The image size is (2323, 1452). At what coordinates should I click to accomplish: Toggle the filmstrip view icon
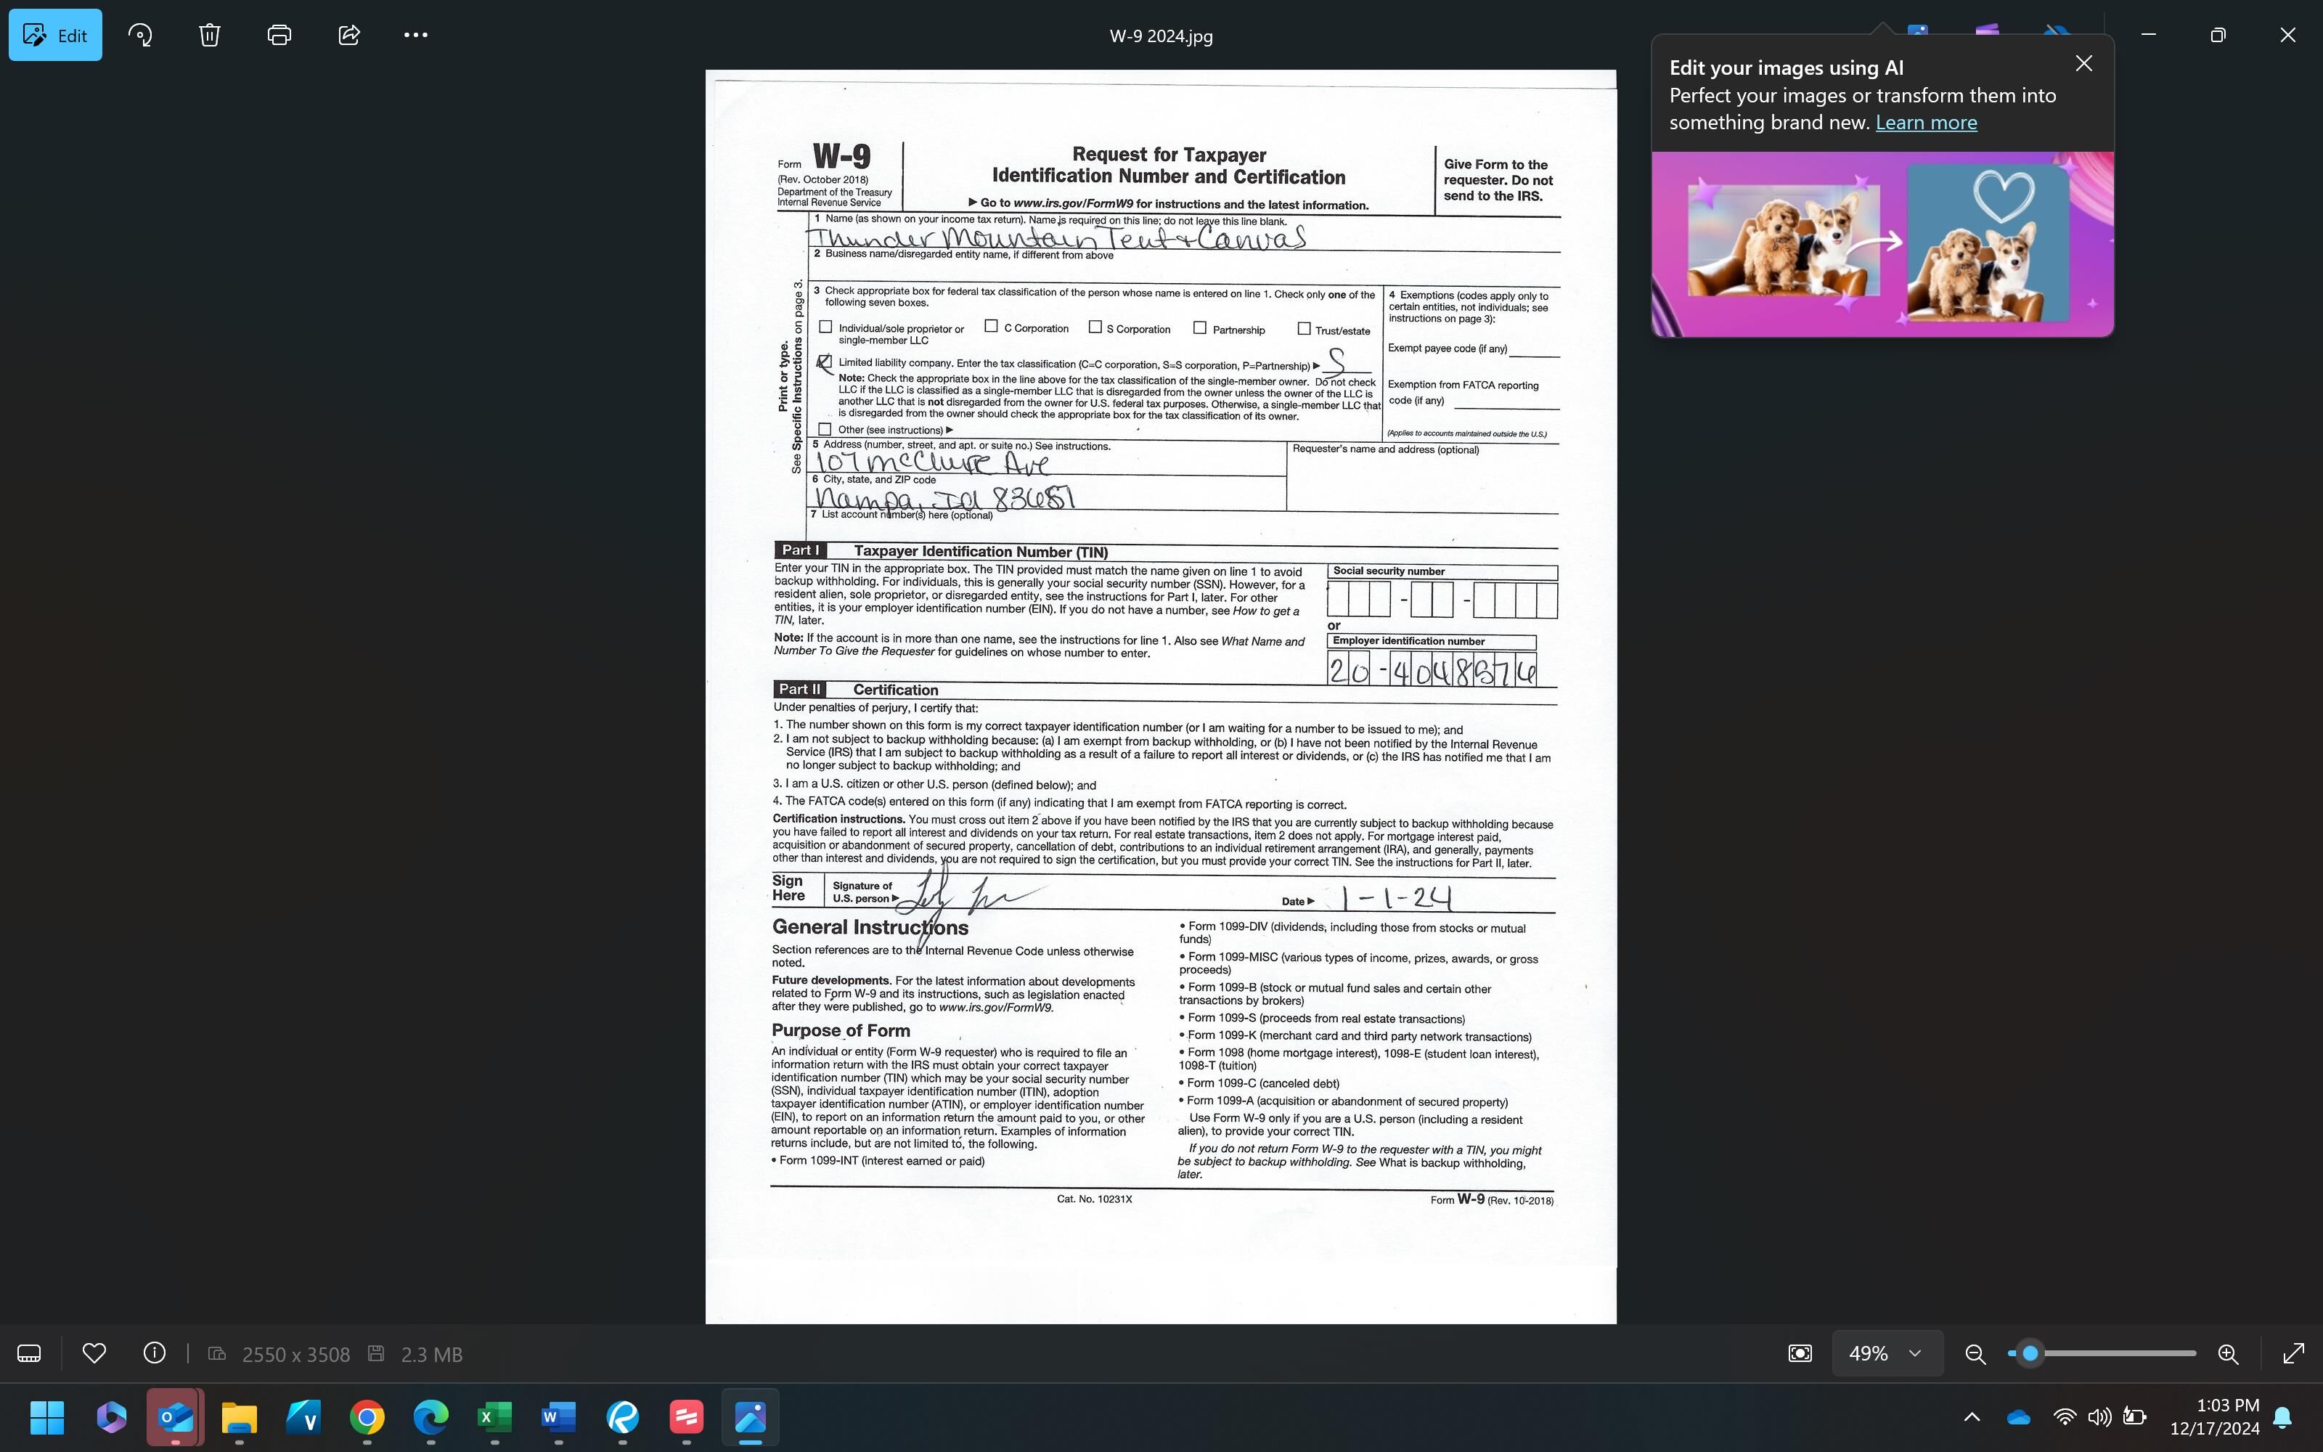29,1353
